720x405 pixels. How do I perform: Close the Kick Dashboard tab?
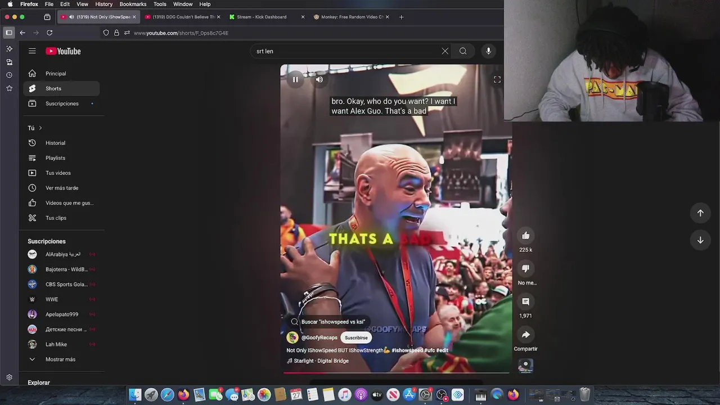(303, 17)
